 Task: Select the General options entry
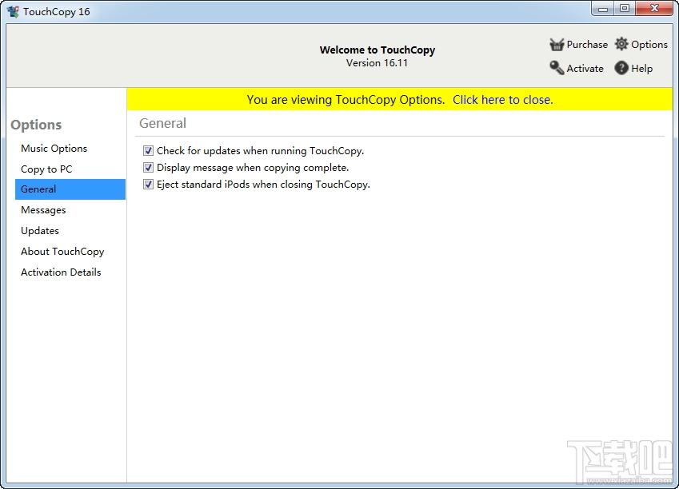tap(38, 189)
